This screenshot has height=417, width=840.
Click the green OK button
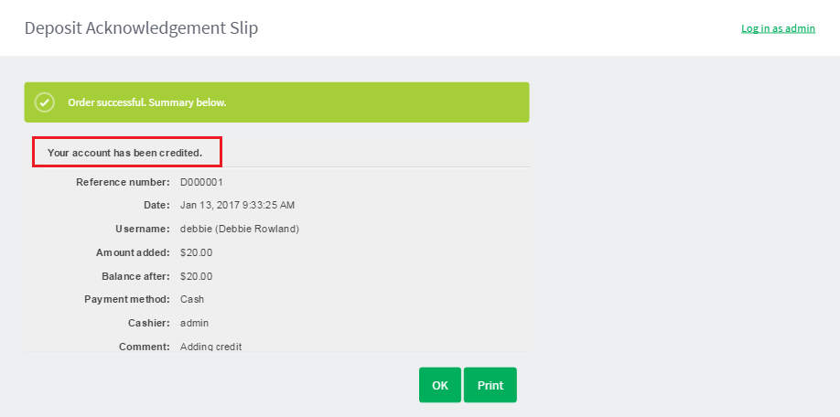(x=440, y=385)
